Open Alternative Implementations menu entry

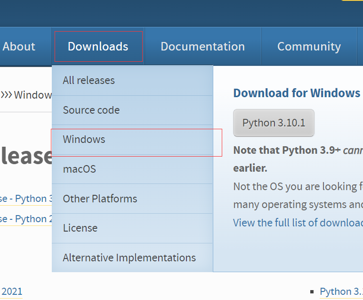[x=129, y=258]
